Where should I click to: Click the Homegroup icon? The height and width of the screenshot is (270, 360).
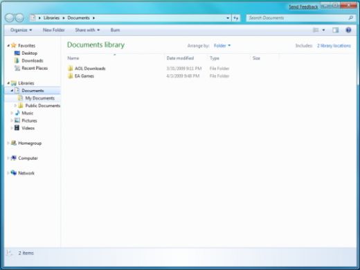point(14,143)
